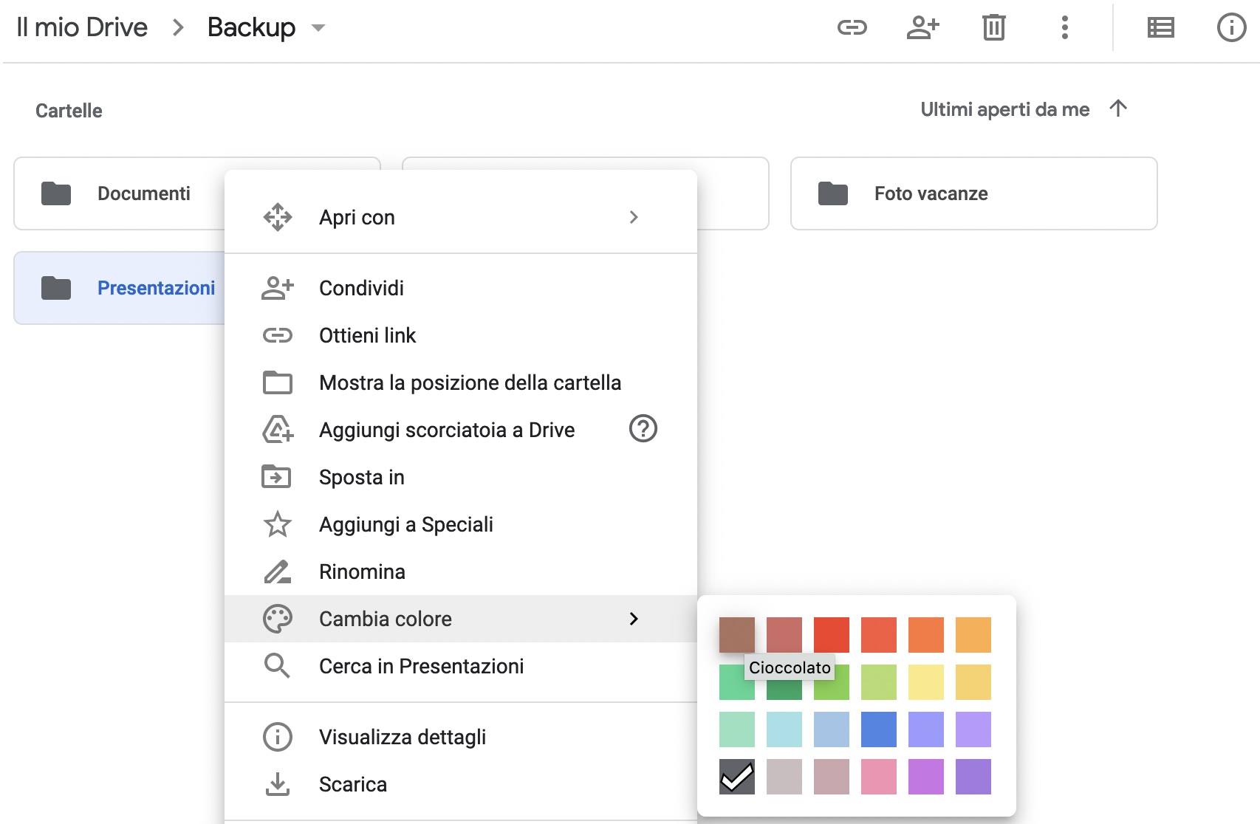
Task: Open the info details panel icon
Action: point(1231,28)
